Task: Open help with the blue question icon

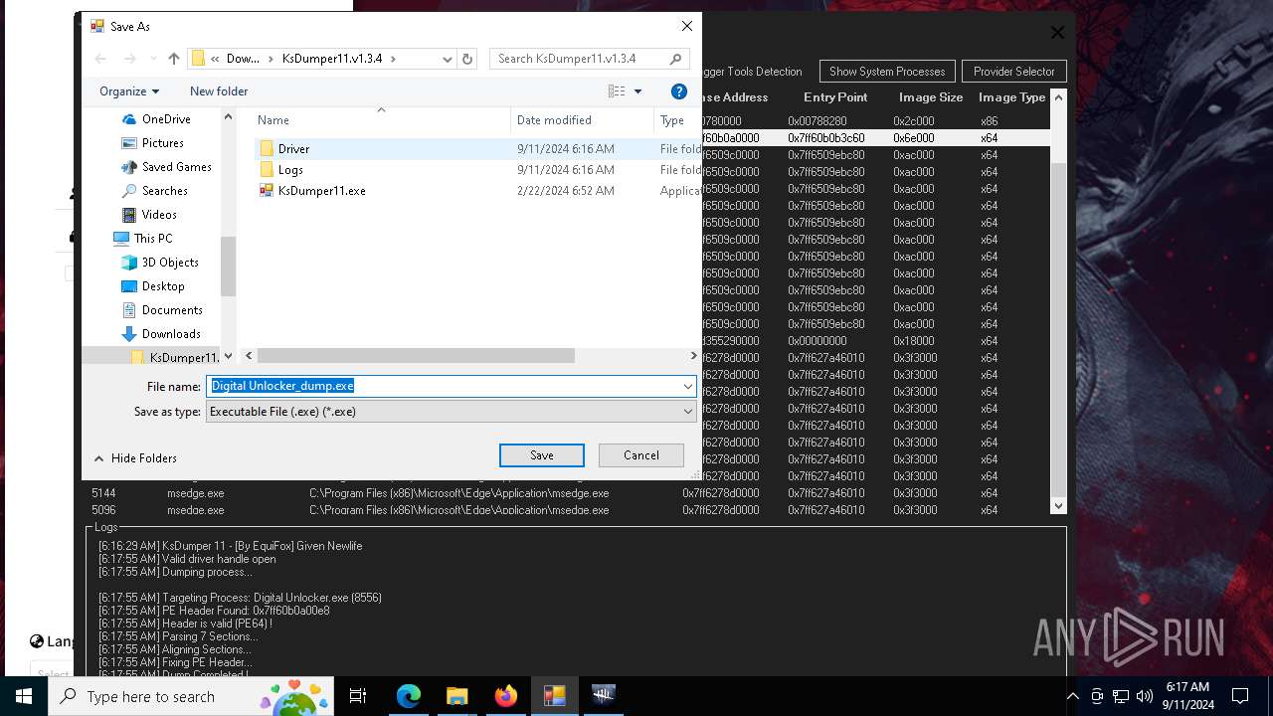Action: 679,91
